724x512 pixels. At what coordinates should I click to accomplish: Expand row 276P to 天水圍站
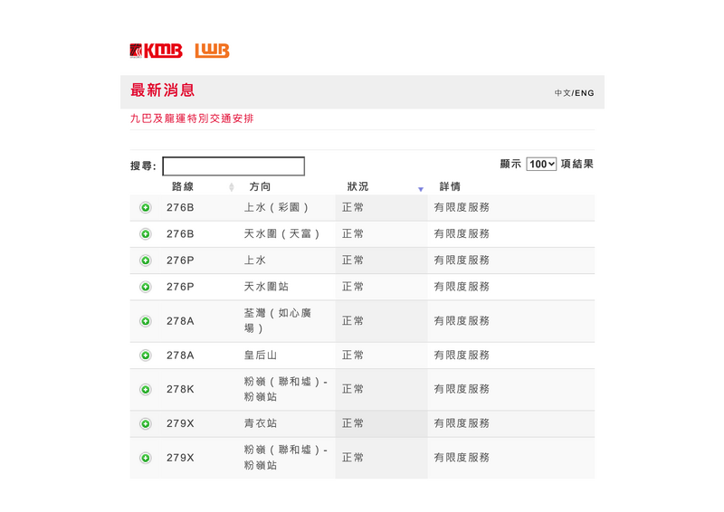click(145, 287)
